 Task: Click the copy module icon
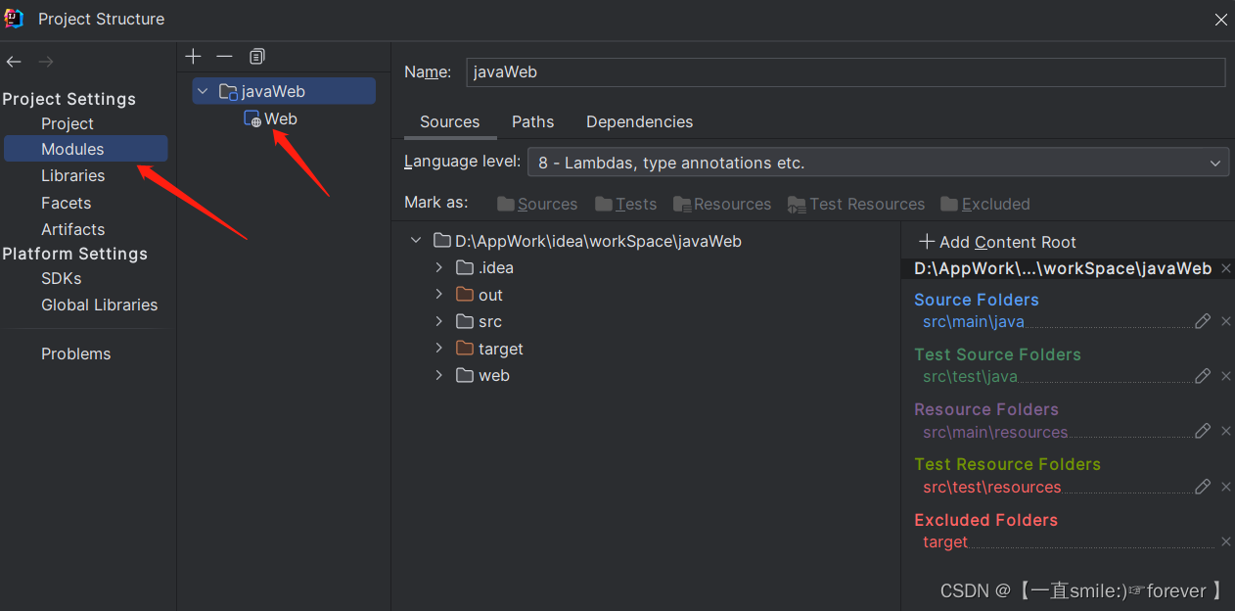tap(257, 57)
